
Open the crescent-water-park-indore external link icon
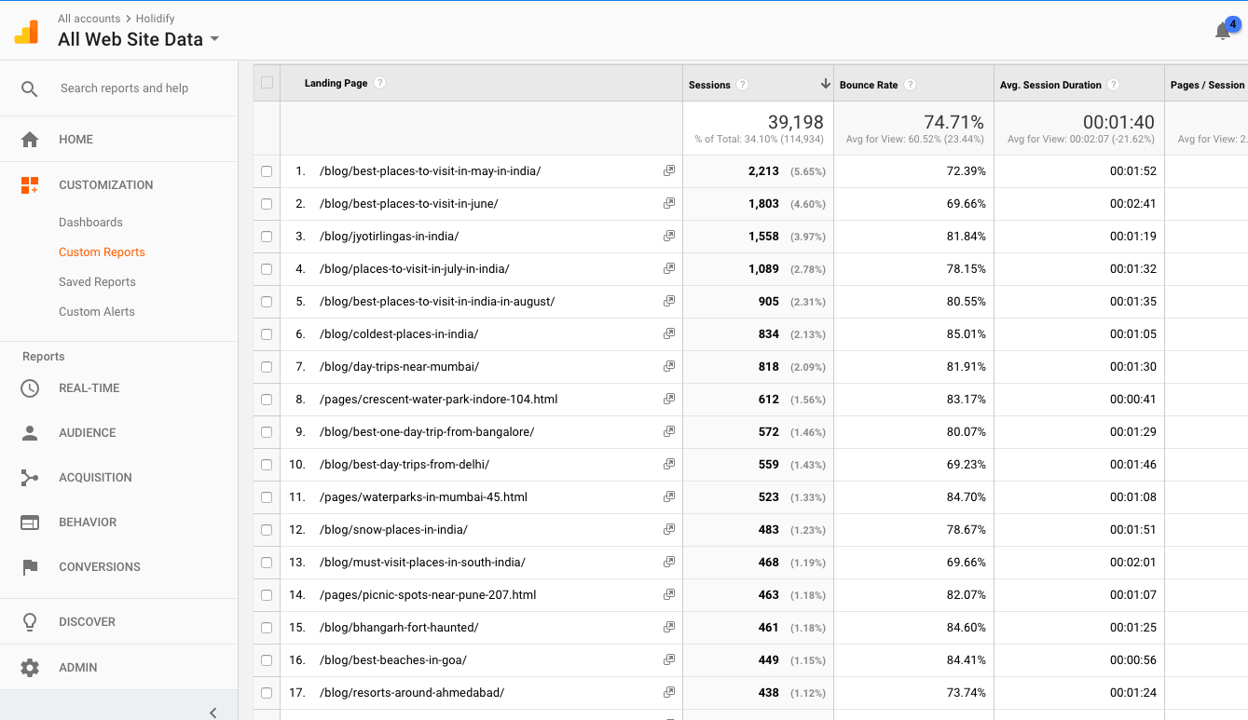[x=668, y=400]
